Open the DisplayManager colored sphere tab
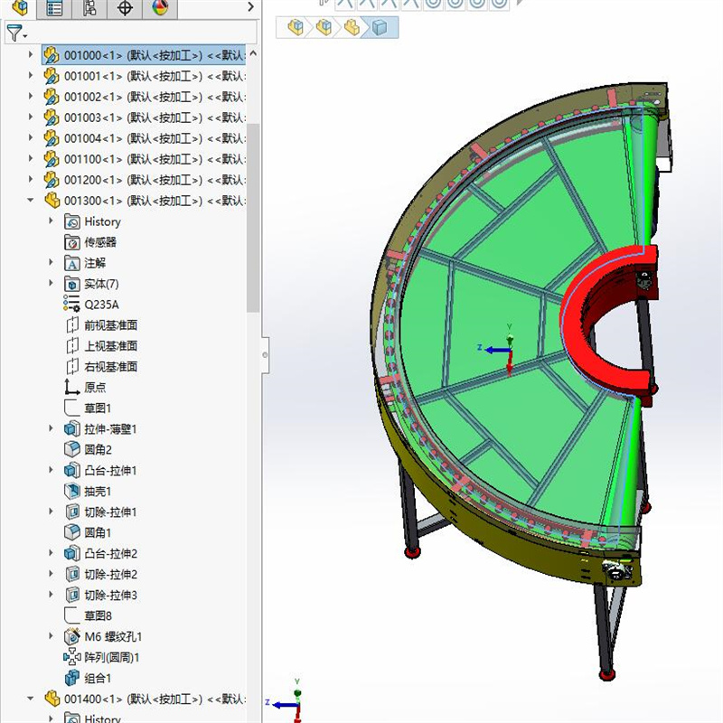723x723 pixels. click(x=159, y=9)
